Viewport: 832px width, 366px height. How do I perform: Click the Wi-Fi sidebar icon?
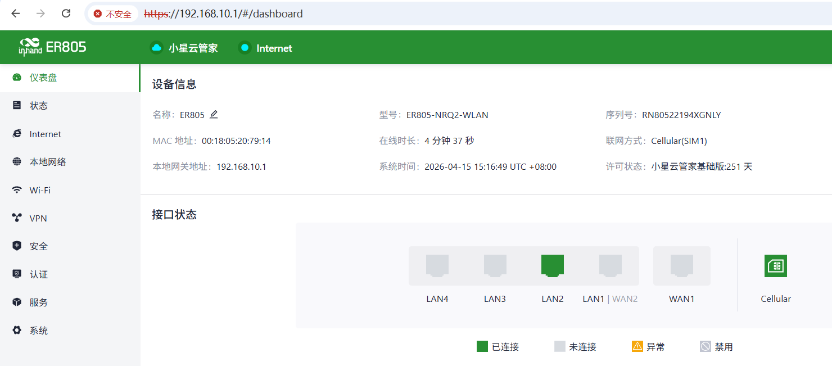tap(17, 190)
